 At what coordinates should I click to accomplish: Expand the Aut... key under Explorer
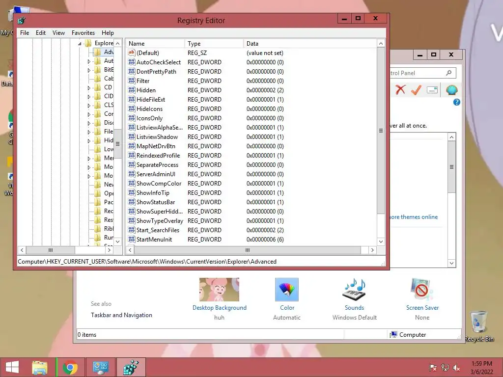pyautogui.click(x=89, y=61)
